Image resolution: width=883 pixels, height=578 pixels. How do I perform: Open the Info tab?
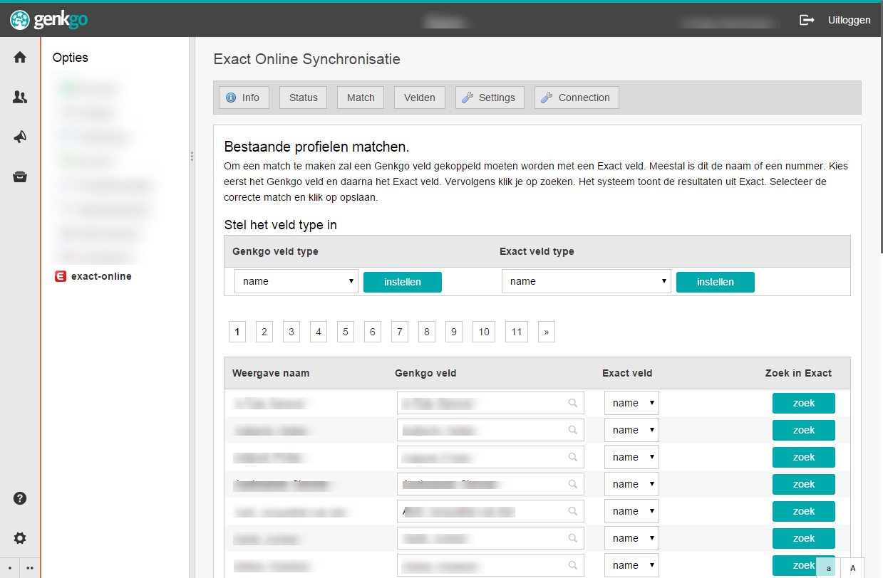(x=244, y=98)
